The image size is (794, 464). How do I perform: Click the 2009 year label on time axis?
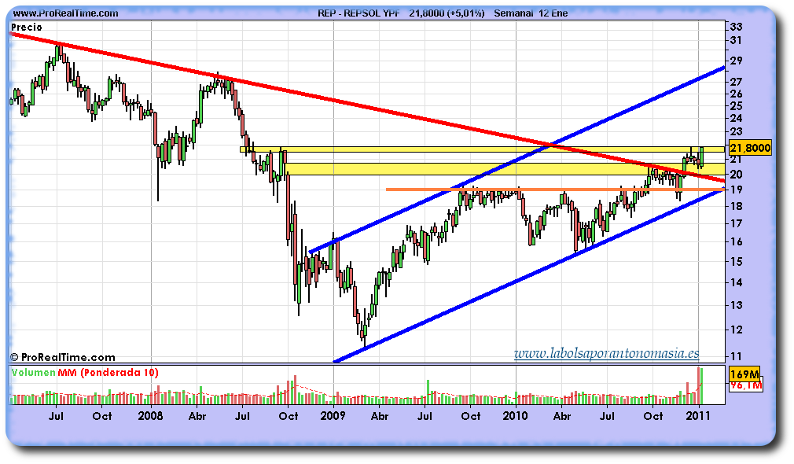[x=333, y=416]
